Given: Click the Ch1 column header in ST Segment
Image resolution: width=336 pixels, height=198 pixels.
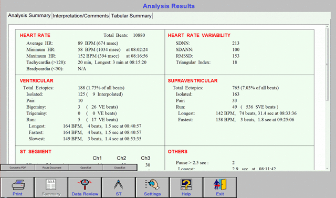Looking at the screenshot, I should (97, 158).
